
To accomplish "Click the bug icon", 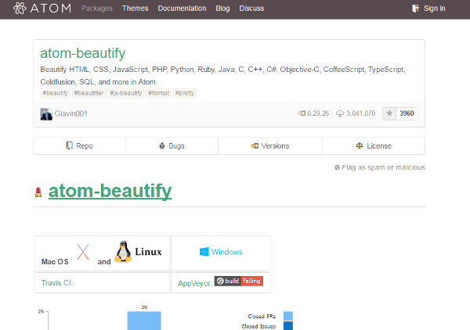I will 162,145.
